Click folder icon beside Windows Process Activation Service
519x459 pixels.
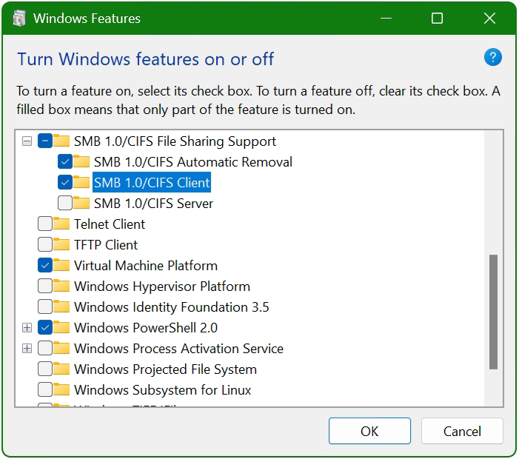[x=61, y=348]
